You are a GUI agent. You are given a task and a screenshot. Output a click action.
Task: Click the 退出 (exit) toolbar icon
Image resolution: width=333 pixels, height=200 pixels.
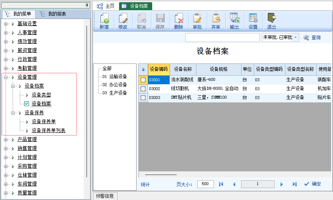272,21
